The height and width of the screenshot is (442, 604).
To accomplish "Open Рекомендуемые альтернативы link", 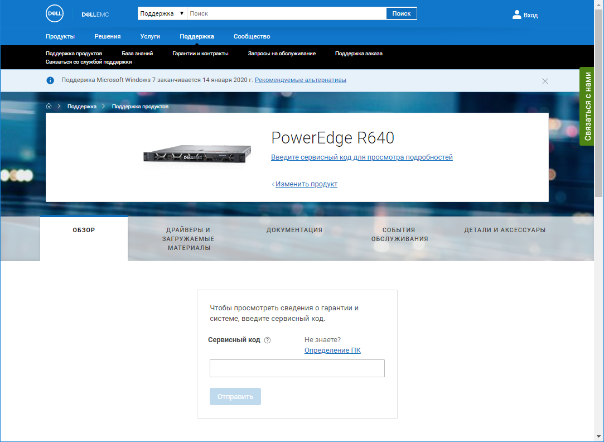I will 301,80.
